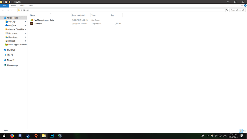Open Discord from the taskbar
This screenshot has height=139, width=247.
pyautogui.click(x=20, y=136)
